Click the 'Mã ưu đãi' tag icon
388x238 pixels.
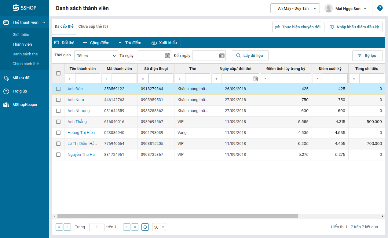[6, 78]
